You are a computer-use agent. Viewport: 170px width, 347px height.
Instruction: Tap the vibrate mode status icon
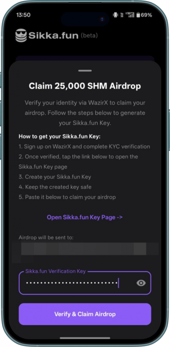pos(115,15)
